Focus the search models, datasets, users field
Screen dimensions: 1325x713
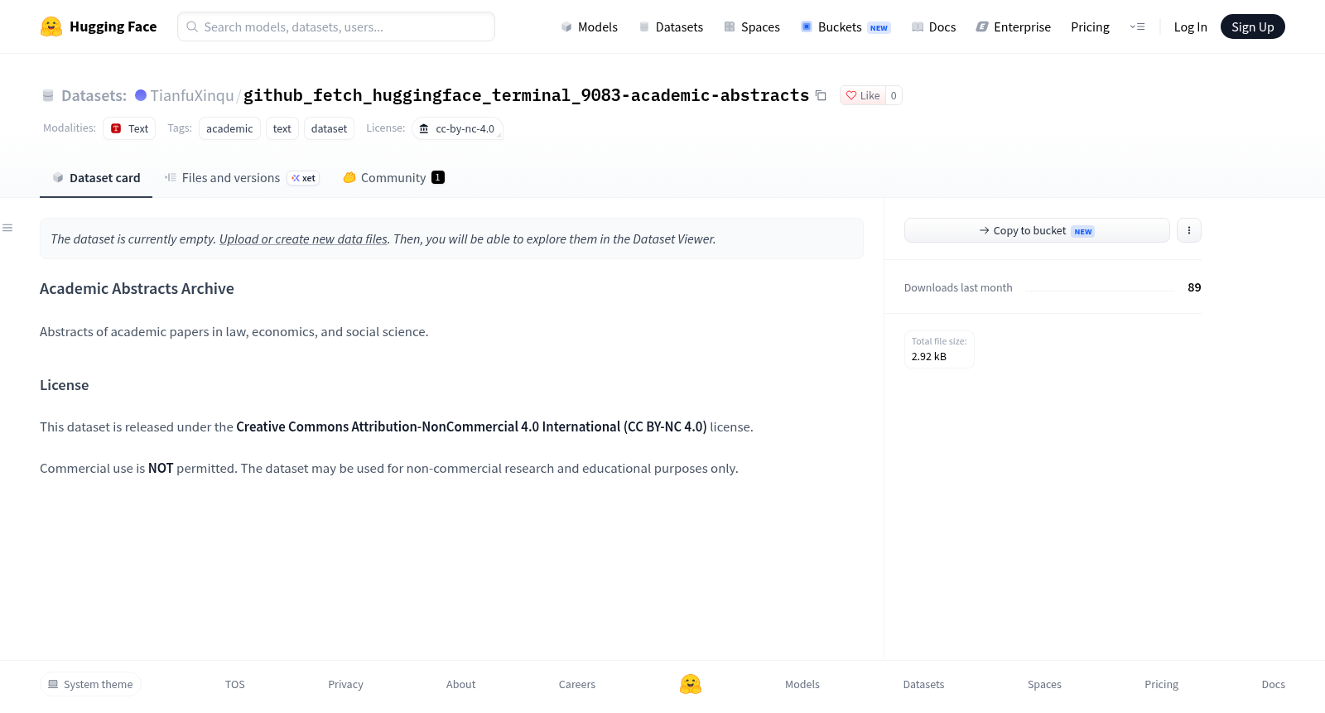336,26
